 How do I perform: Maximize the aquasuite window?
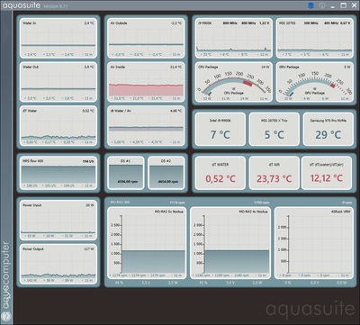pos(343,5)
